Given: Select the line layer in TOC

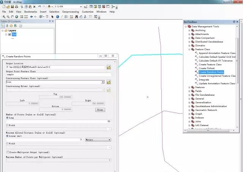Looking at the screenshot, I should [x=14, y=35].
